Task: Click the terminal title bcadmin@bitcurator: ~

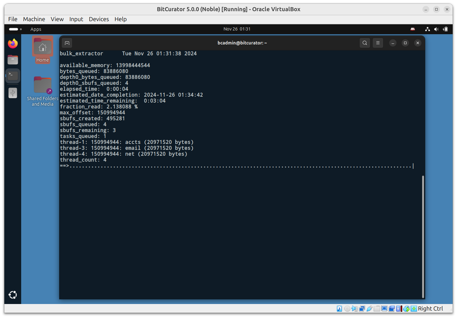Action: [x=242, y=43]
